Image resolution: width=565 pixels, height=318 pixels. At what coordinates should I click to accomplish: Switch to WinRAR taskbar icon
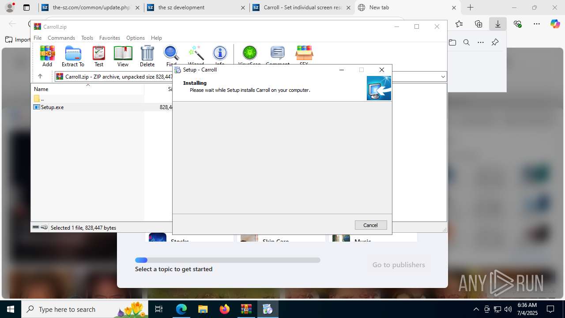coord(246,309)
